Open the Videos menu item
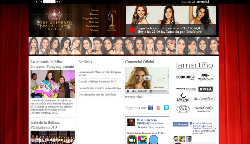Viewport: 250px width, 144px height. click(94, 30)
